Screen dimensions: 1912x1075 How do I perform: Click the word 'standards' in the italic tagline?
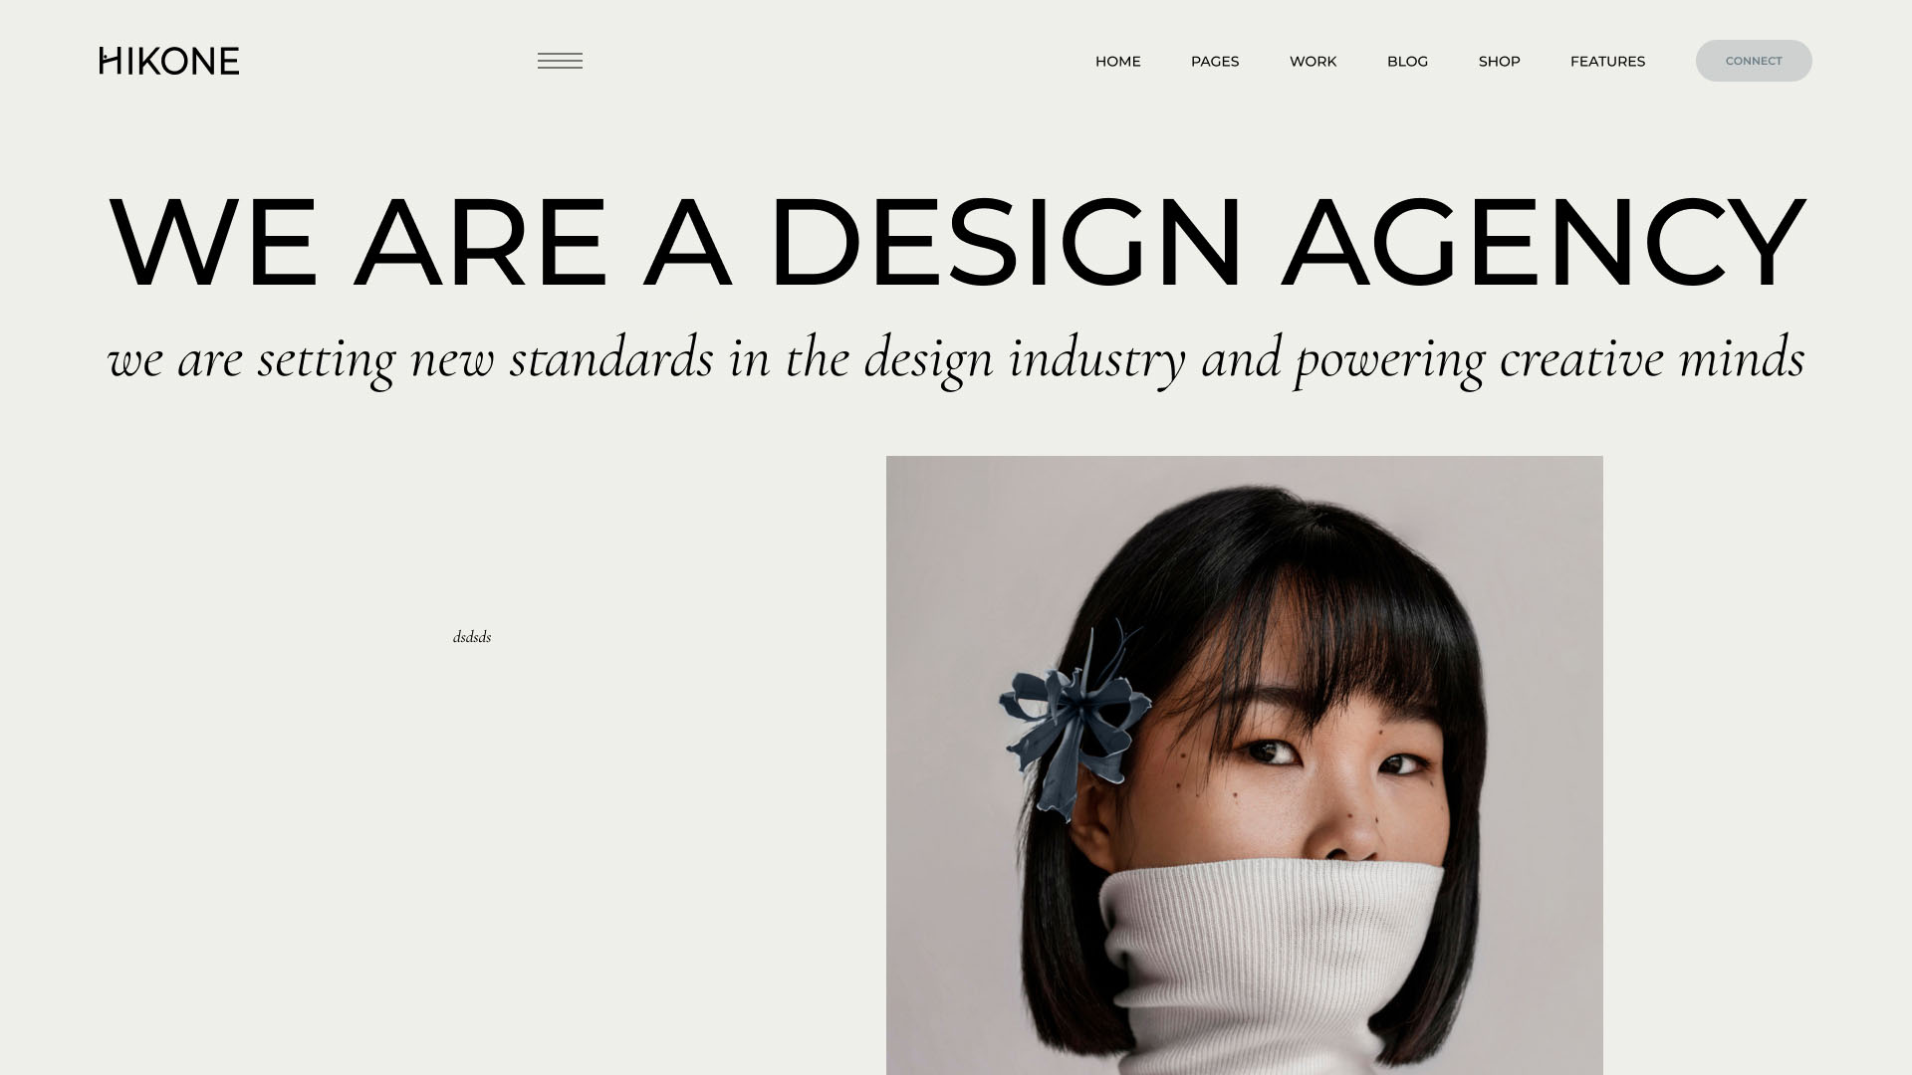611,357
